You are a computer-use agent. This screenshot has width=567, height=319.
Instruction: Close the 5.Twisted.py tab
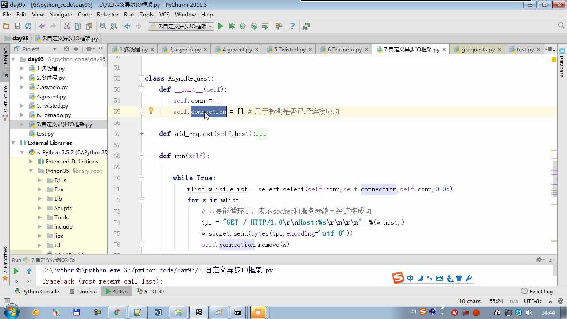tap(311, 49)
